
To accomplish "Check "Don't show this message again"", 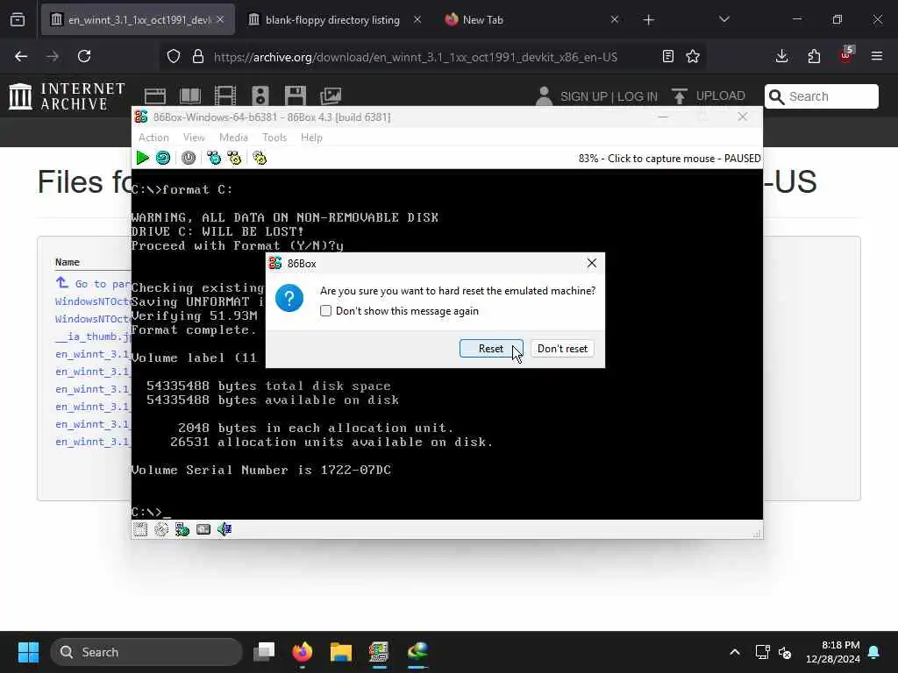I will pos(326,311).
